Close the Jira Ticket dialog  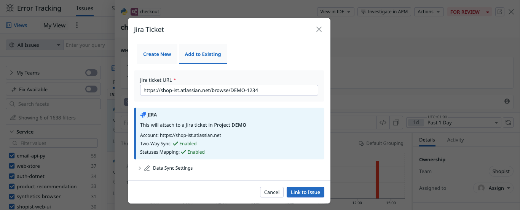pos(319,29)
